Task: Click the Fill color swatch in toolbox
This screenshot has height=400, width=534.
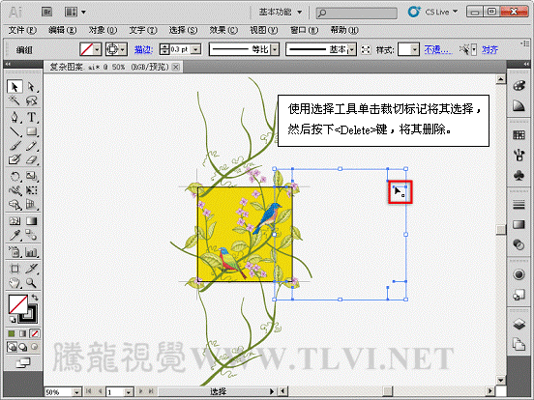Action: click(17, 303)
